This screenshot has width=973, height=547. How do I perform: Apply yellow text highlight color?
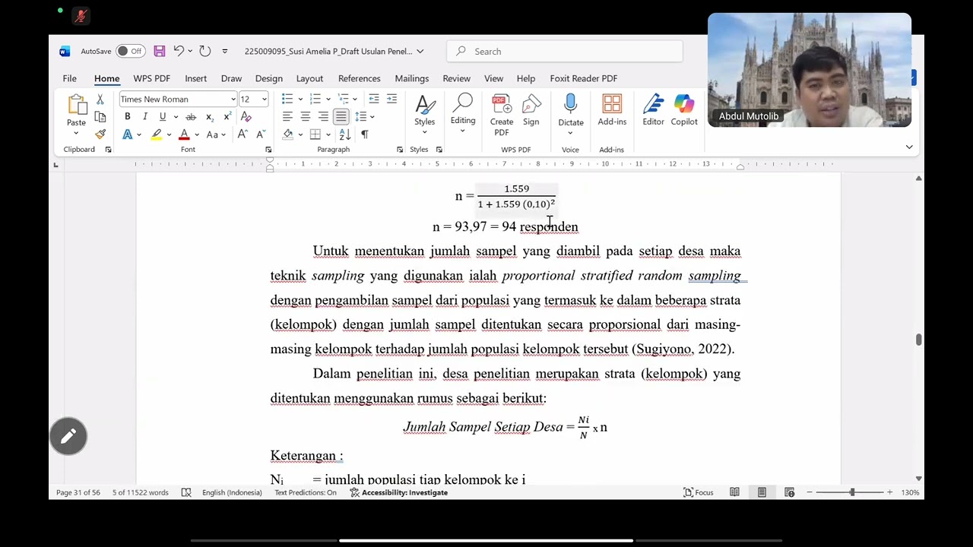(x=156, y=134)
